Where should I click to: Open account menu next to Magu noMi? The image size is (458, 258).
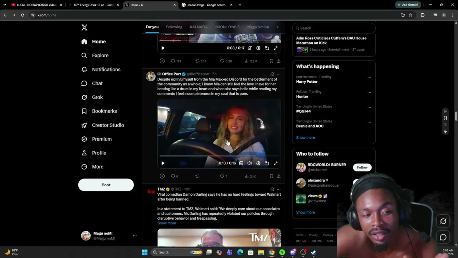click(135, 236)
